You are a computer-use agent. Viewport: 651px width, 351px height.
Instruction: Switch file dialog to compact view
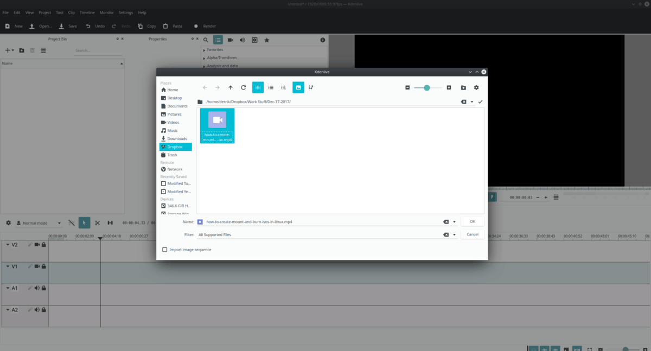click(284, 87)
